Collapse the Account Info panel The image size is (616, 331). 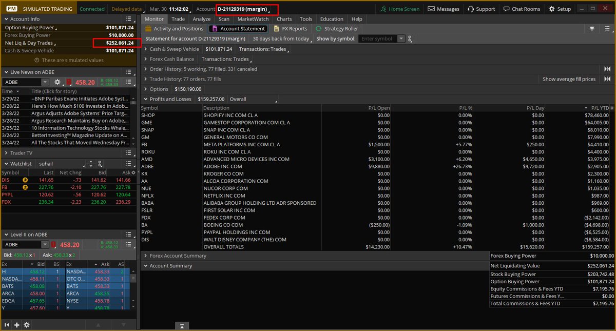(6, 19)
